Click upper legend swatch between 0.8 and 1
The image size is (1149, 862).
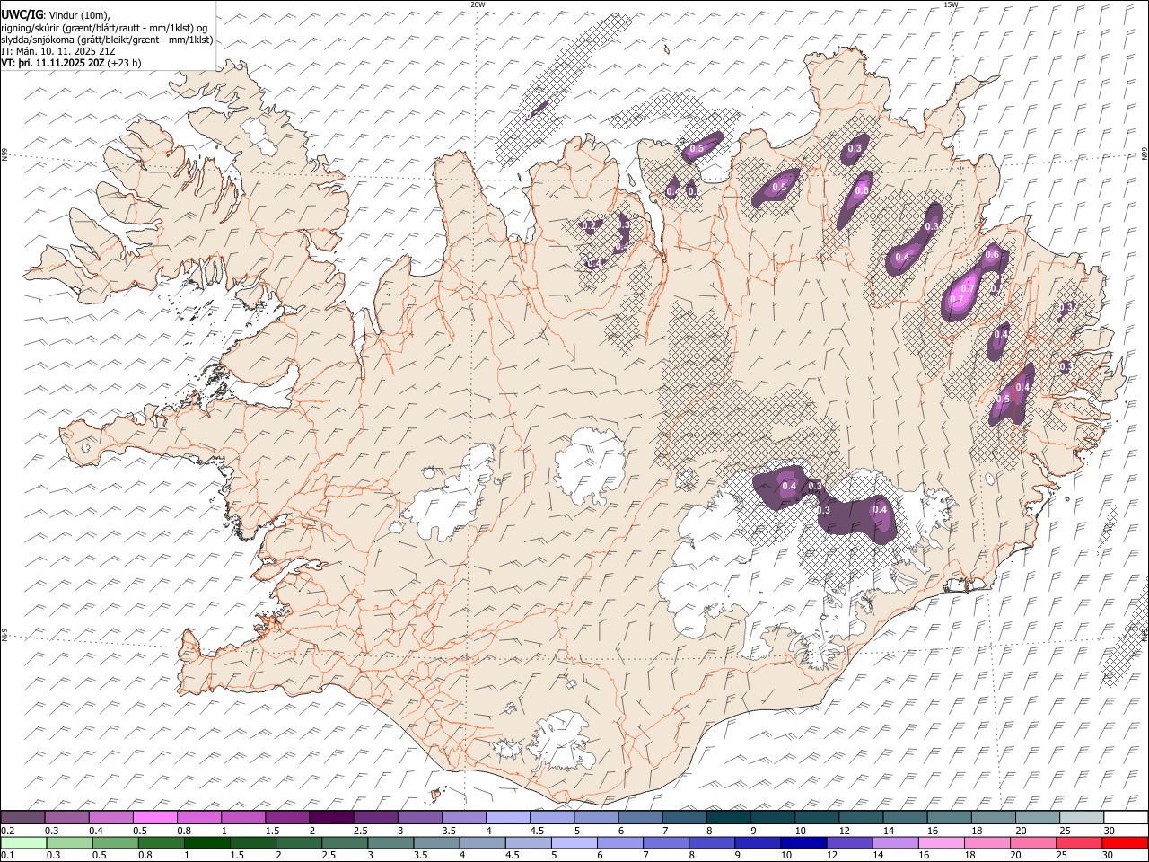[x=199, y=818]
